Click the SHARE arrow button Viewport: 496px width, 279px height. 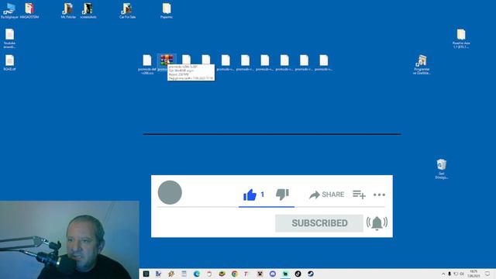pos(327,195)
